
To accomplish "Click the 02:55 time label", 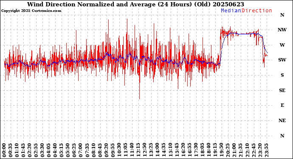I will click(x=36, y=150).
